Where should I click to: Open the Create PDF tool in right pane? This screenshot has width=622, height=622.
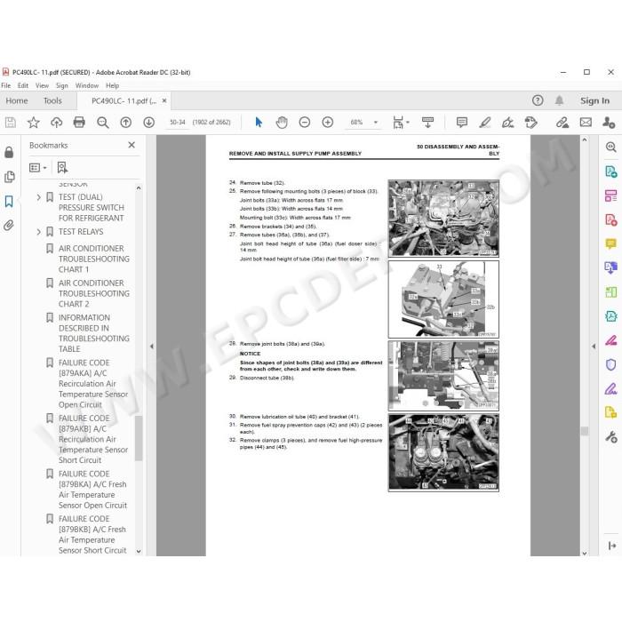[x=611, y=219]
